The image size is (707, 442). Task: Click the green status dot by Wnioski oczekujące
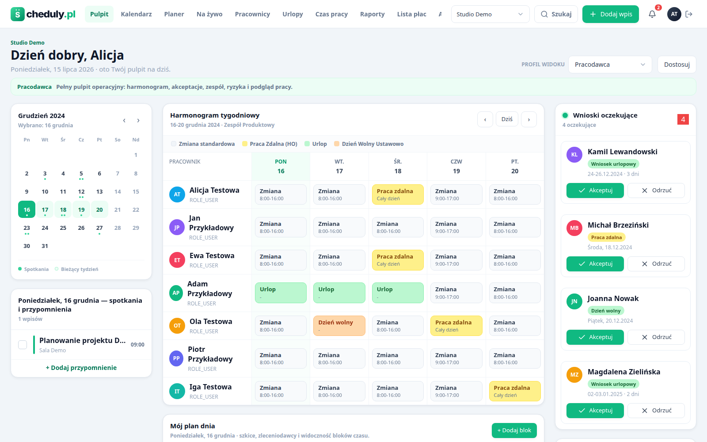tap(565, 115)
